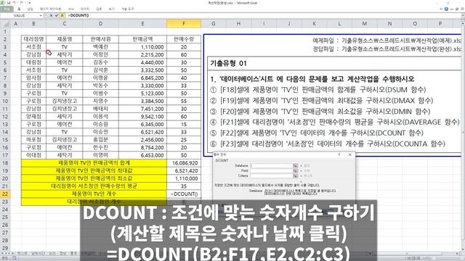Click yellow label 제품명이 TV인 판매금액의 합계
This screenshot has height=261, width=465.
[94, 163]
